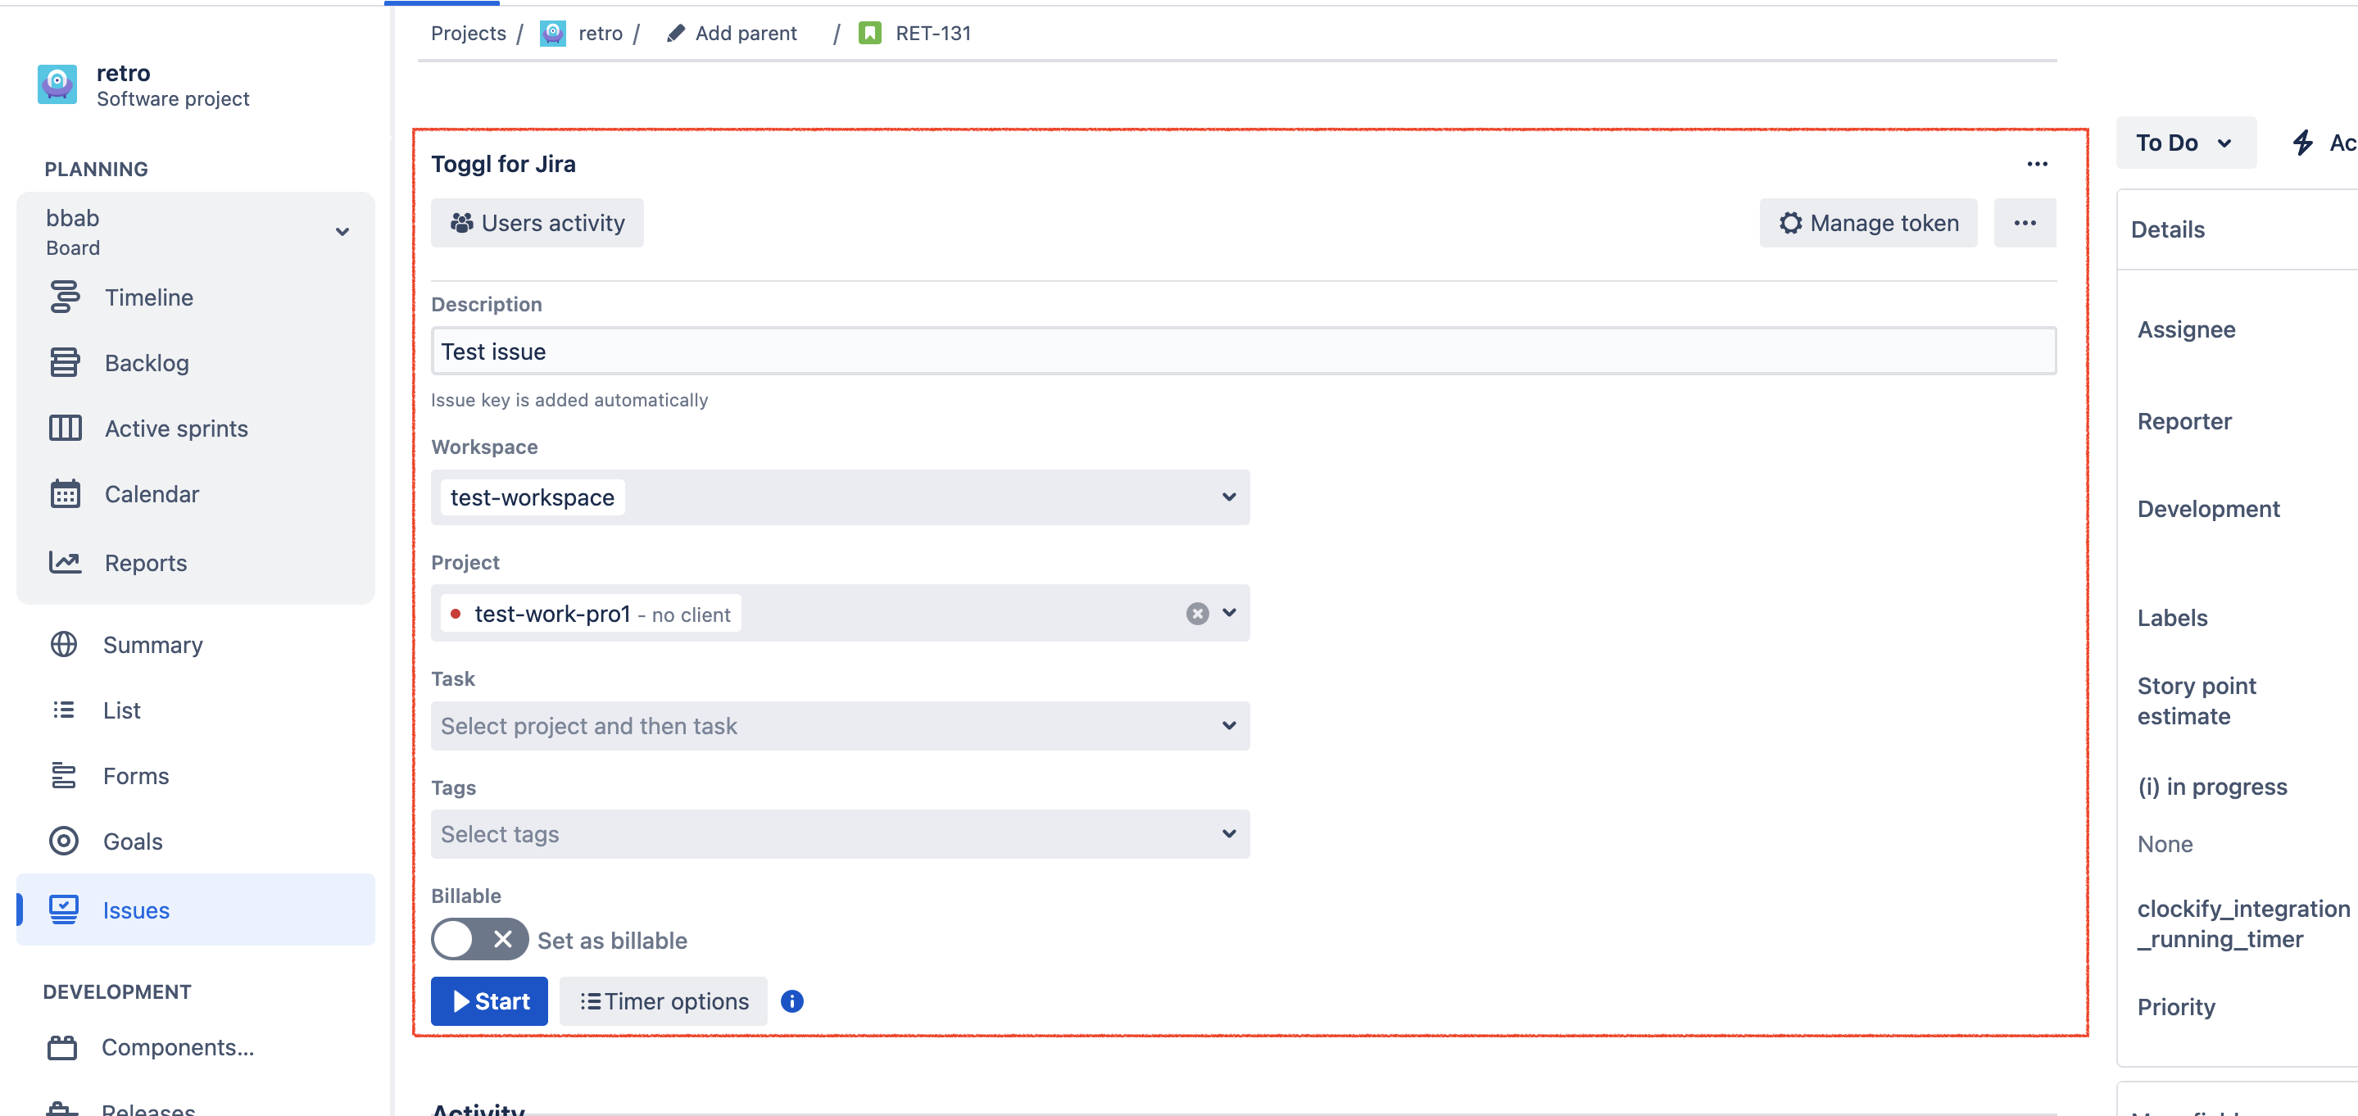Viewport: 2358px width, 1116px height.
Task: Collapse the bbab Board expander
Action: point(342,232)
